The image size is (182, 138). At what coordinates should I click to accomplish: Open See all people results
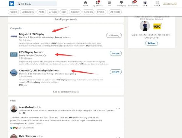click(x=66, y=19)
